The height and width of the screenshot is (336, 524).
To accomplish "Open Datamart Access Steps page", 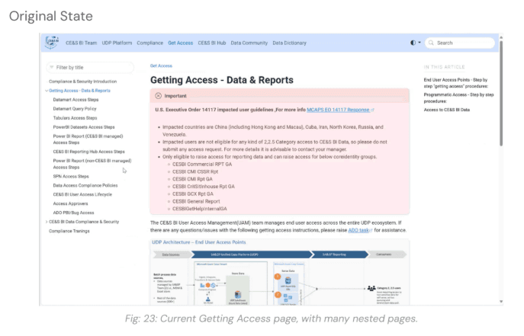I will [76, 100].
